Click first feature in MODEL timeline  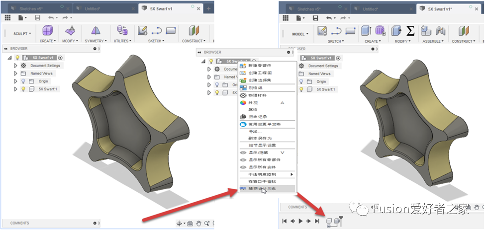pos(329,221)
